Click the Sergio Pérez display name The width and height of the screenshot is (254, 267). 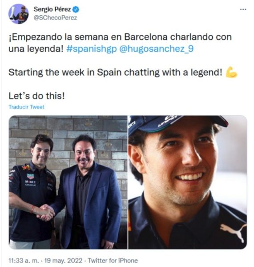(x=52, y=9)
